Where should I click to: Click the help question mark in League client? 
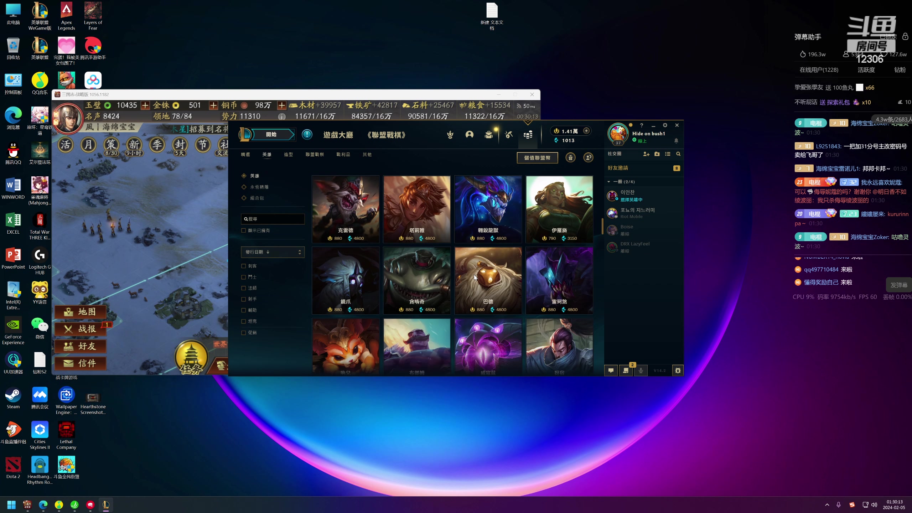click(642, 125)
